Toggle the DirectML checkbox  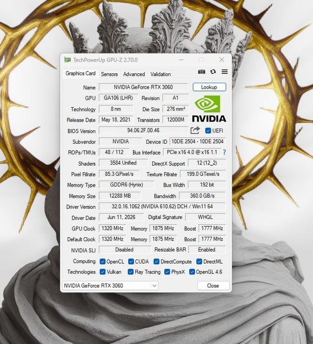pos(199,261)
